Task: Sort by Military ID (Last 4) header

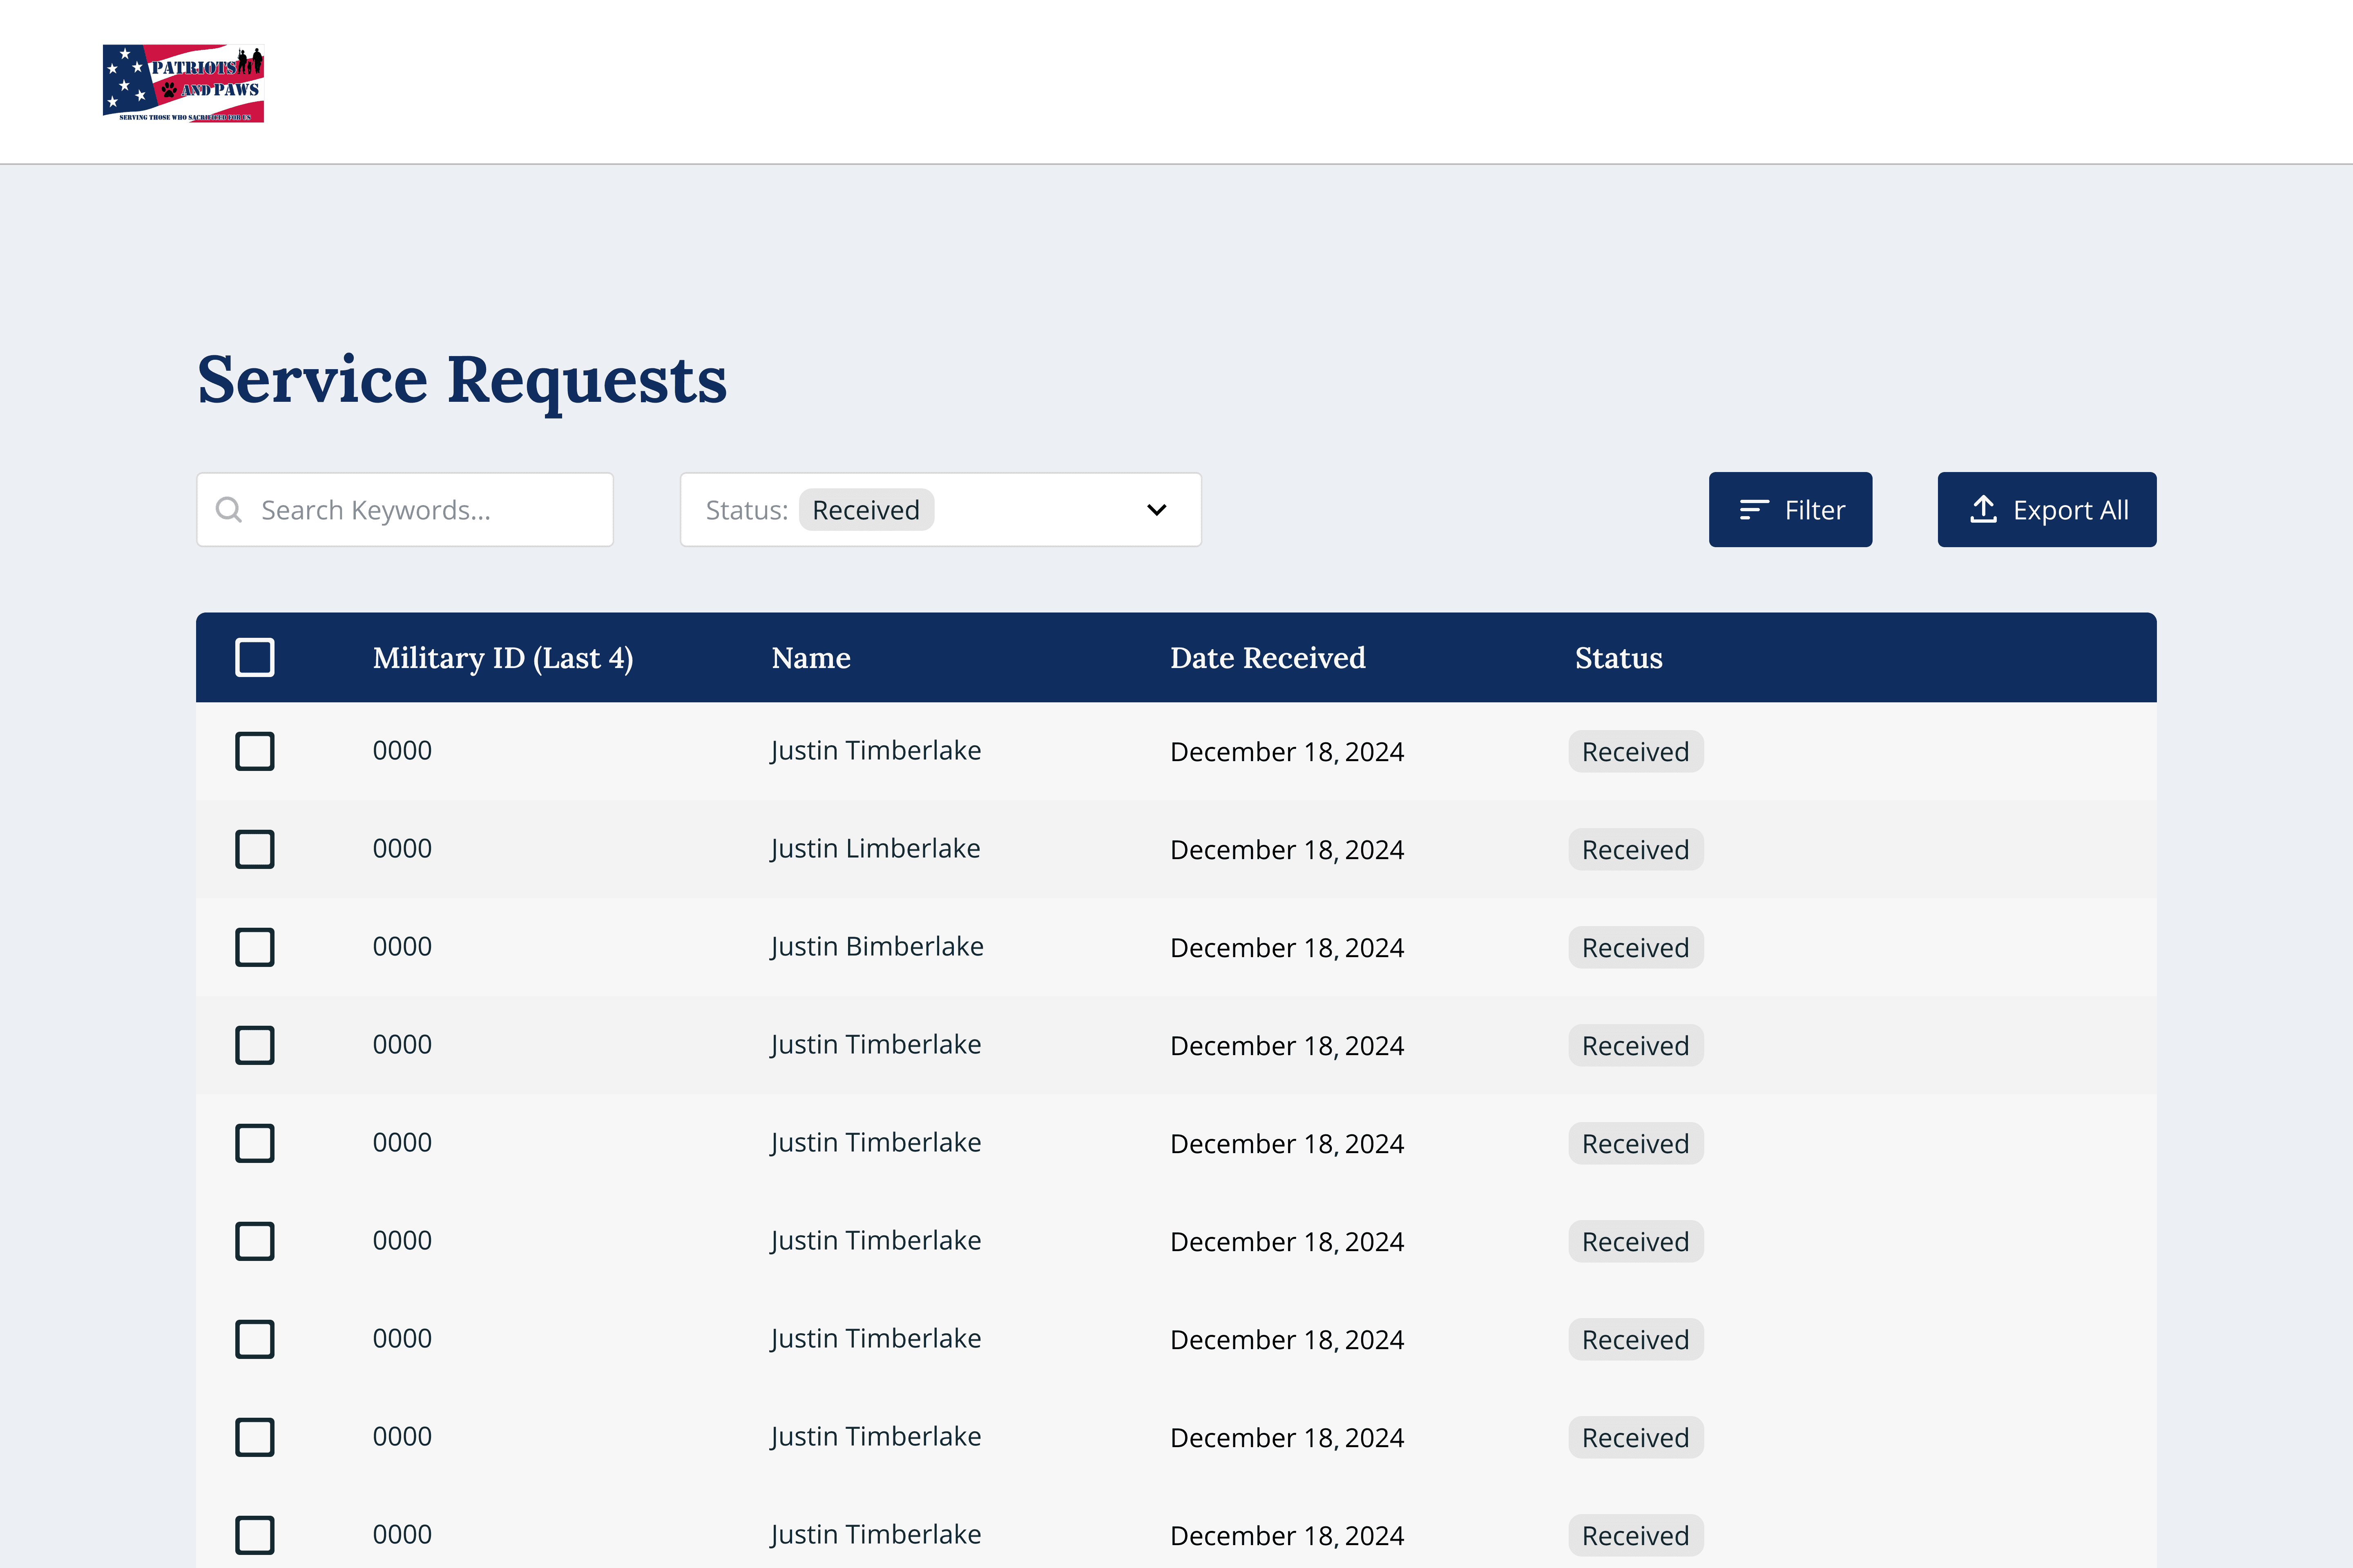Action: click(502, 658)
